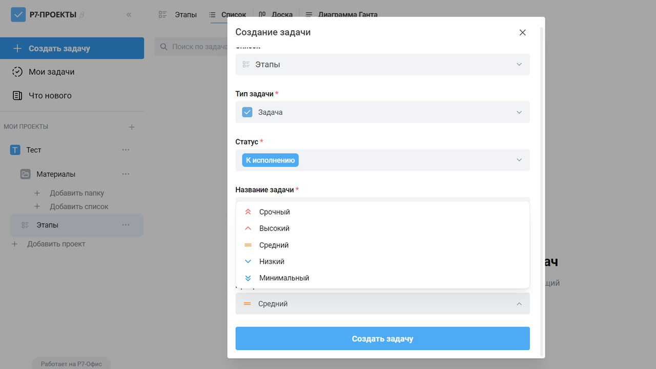
Task: Click the Материалы folder icon
Action: (26, 174)
